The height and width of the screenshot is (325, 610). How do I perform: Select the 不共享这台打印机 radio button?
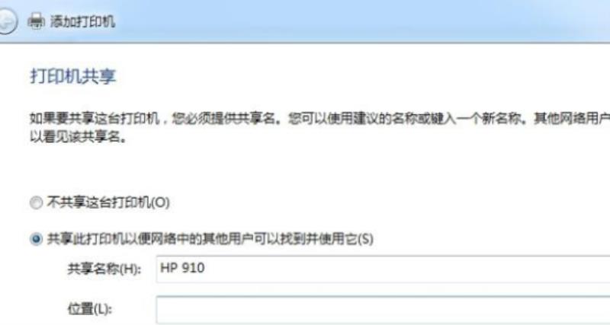coord(36,202)
